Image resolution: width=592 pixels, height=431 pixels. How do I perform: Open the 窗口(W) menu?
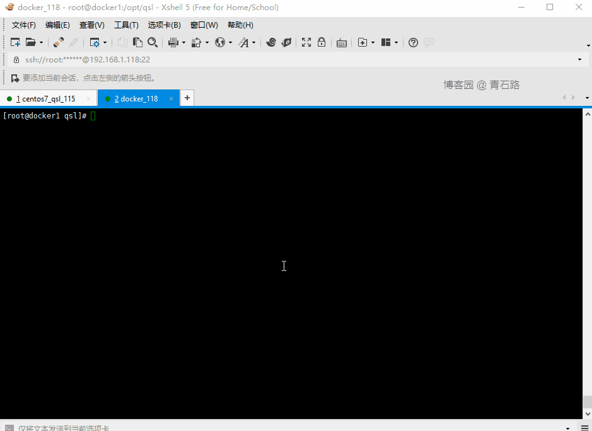pyautogui.click(x=204, y=25)
